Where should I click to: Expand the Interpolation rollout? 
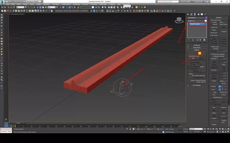pos(197,48)
